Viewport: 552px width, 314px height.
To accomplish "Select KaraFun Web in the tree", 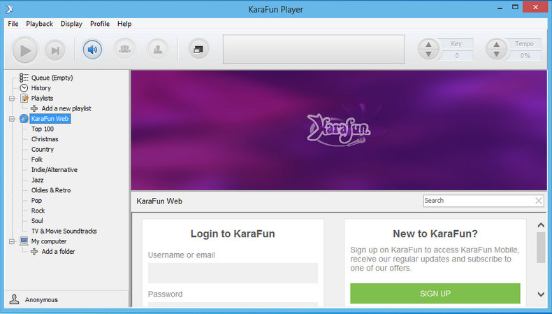I will [x=50, y=119].
